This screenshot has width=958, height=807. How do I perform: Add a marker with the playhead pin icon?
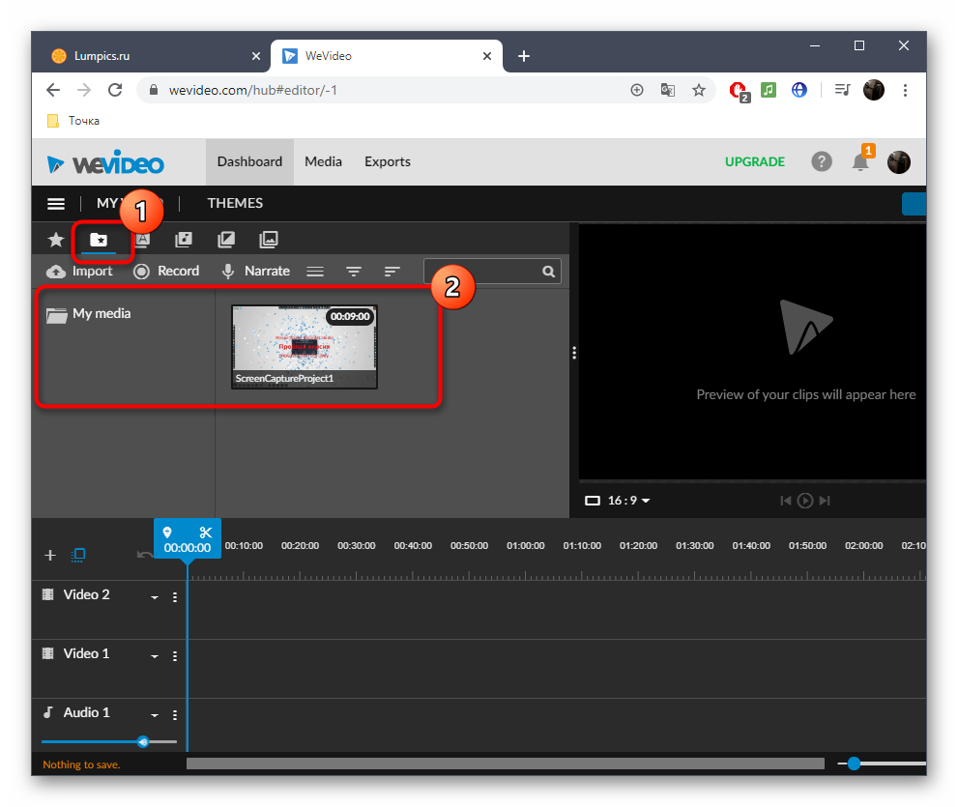(167, 533)
